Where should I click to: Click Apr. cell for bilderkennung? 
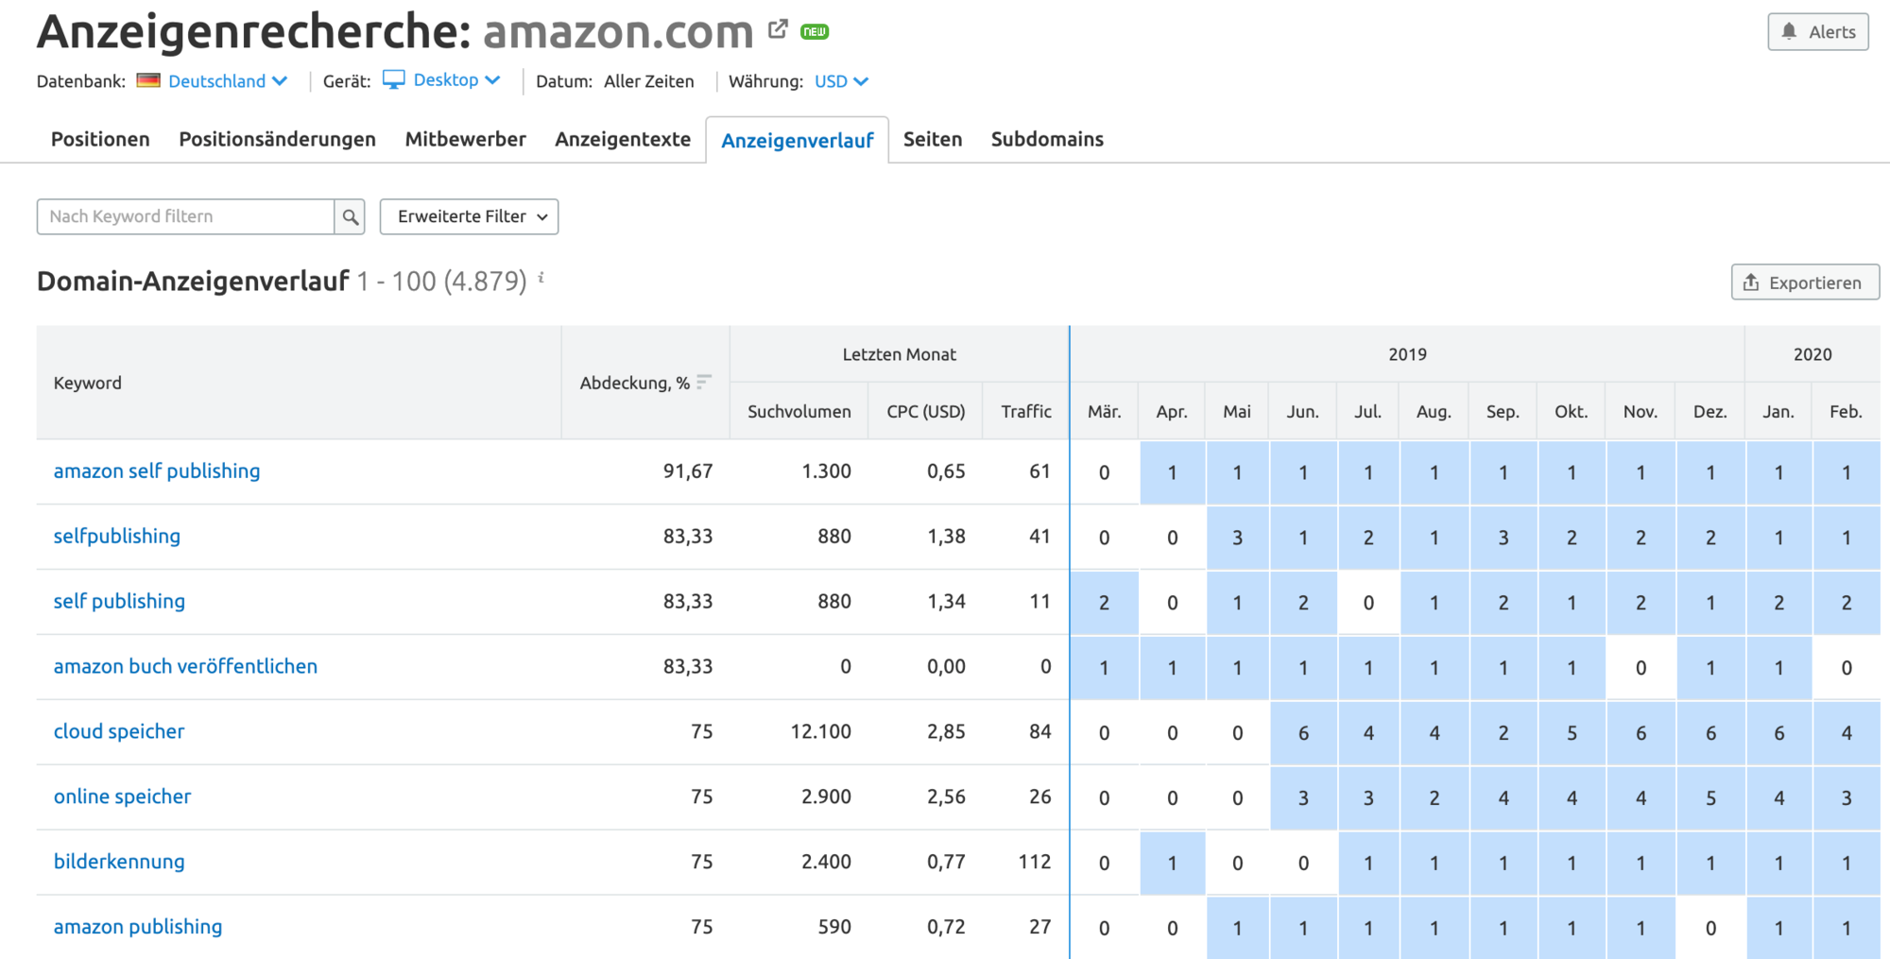(1172, 864)
